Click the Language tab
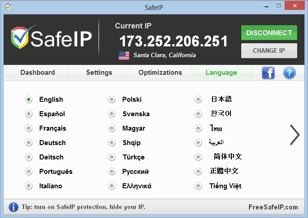Image resolution: width=308 pixels, height=218 pixels. (221, 73)
